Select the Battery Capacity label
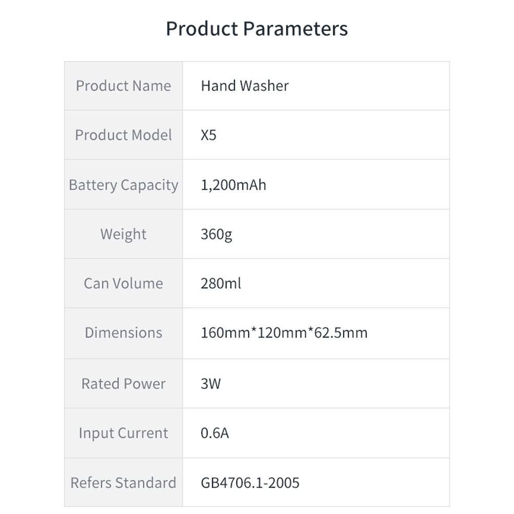 click(x=123, y=185)
